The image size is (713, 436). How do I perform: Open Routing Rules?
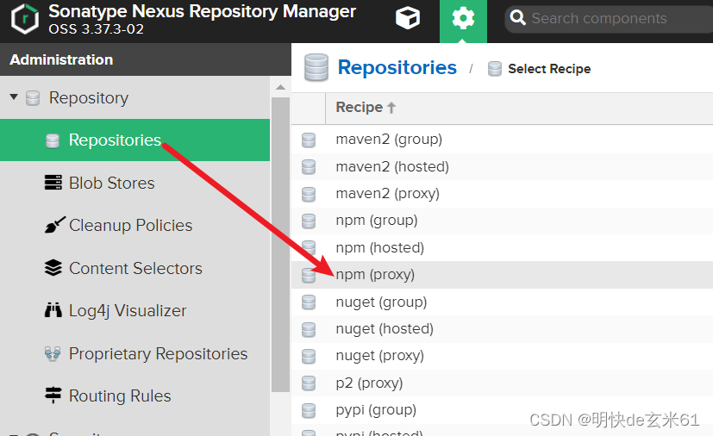point(120,396)
